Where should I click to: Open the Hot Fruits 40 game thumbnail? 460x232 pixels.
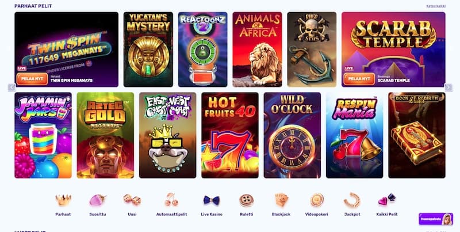click(x=230, y=135)
